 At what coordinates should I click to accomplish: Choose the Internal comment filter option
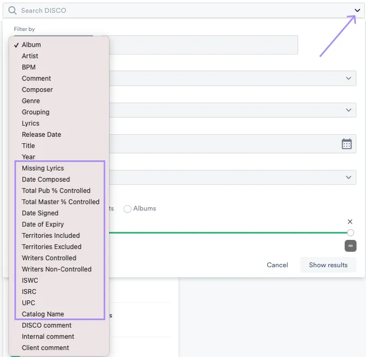(48, 337)
